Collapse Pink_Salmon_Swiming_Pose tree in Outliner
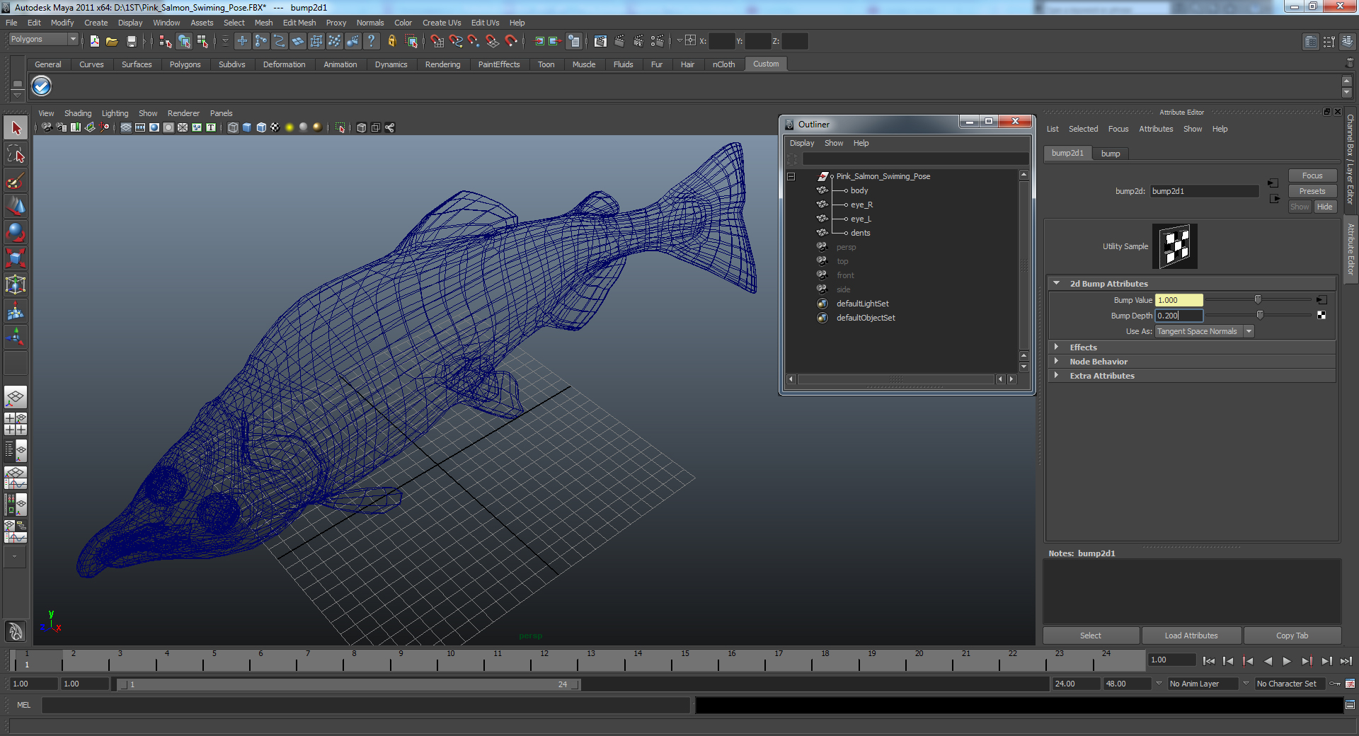1359x736 pixels. 791,176
